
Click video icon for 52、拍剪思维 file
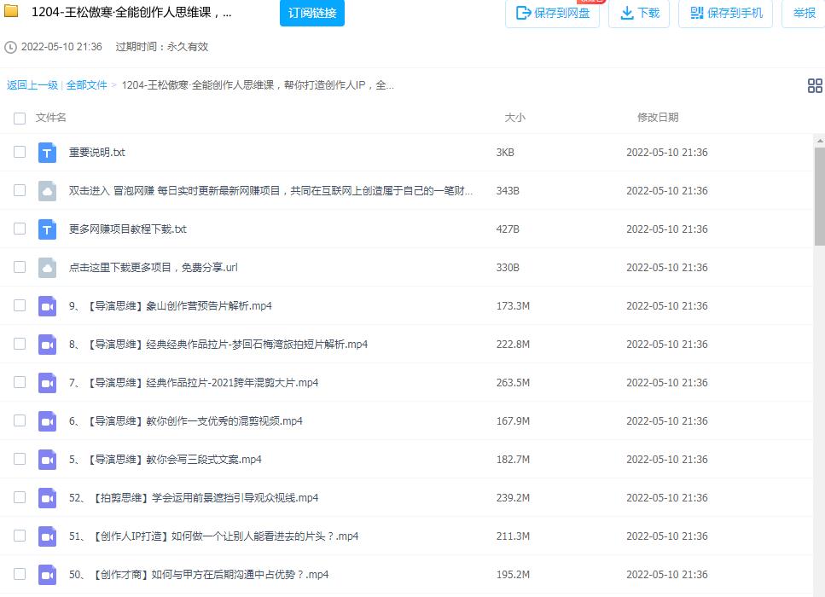pos(48,498)
